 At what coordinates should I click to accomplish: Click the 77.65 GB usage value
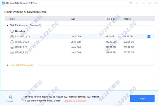[x=128, y=37]
